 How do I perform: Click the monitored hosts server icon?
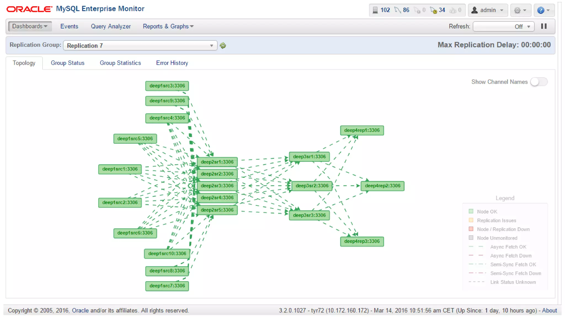pyautogui.click(x=375, y=10)
